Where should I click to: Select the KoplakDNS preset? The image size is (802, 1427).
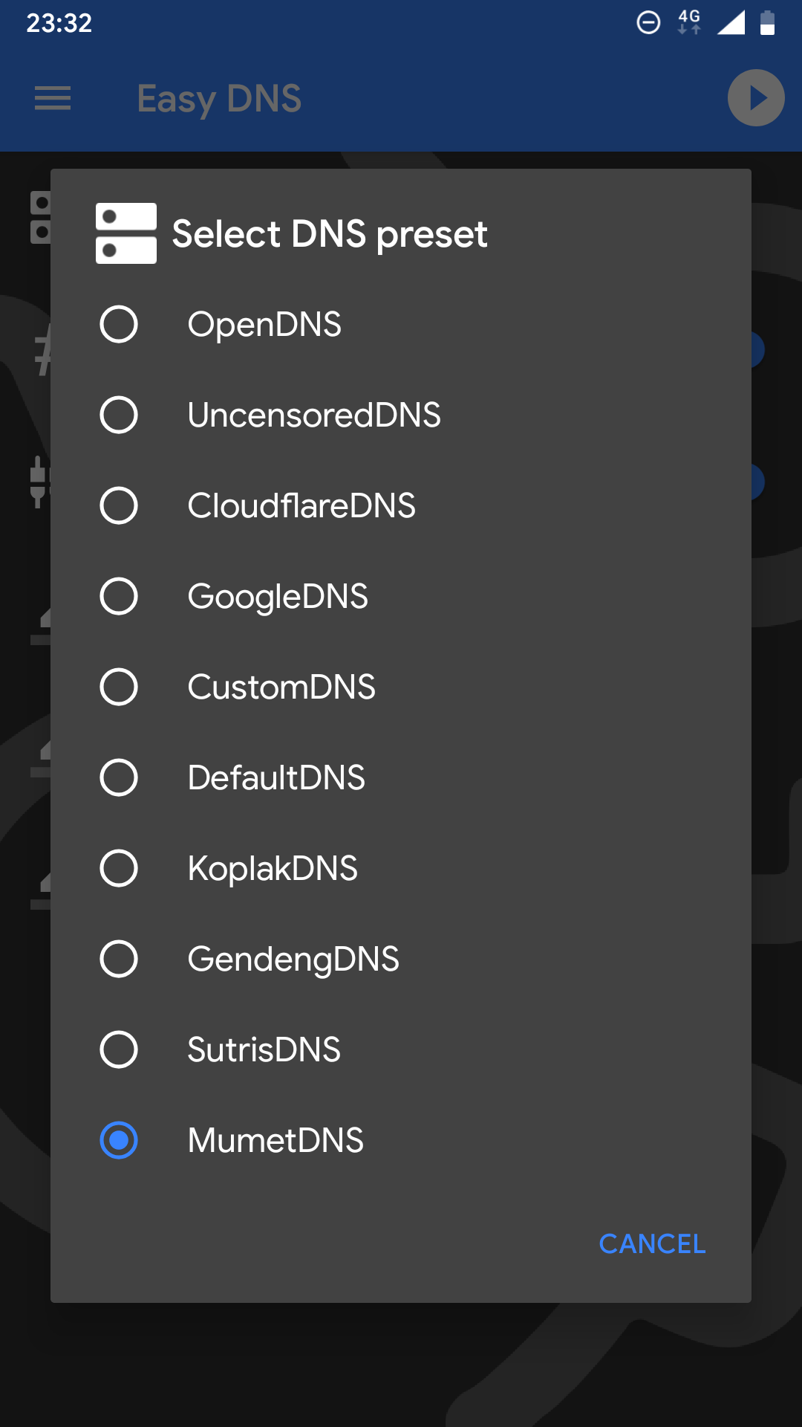pos(401,868)
